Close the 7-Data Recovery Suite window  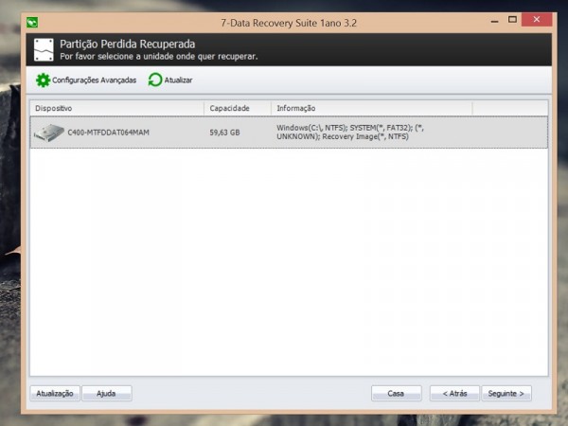coord(537,20)
